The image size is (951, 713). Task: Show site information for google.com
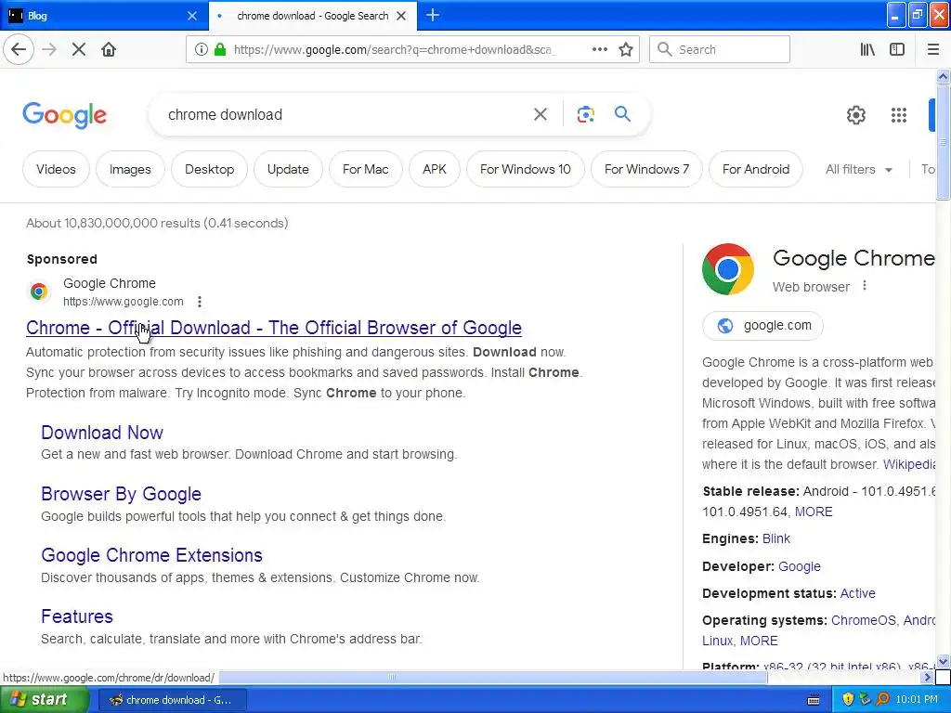(x=202, y=50)
